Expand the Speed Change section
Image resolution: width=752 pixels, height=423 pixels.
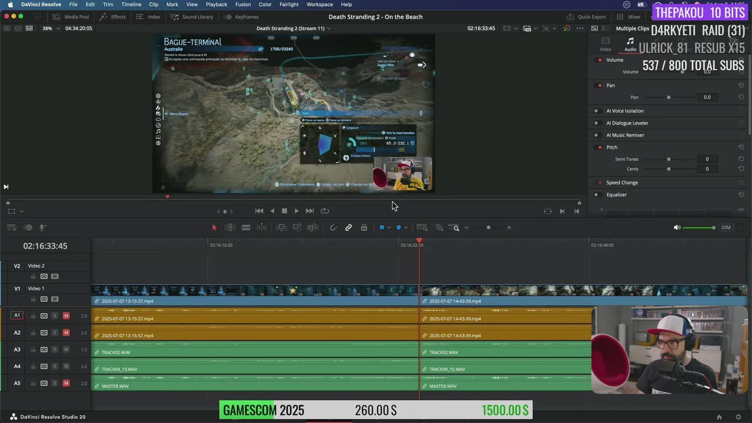[x=622, y=183]
